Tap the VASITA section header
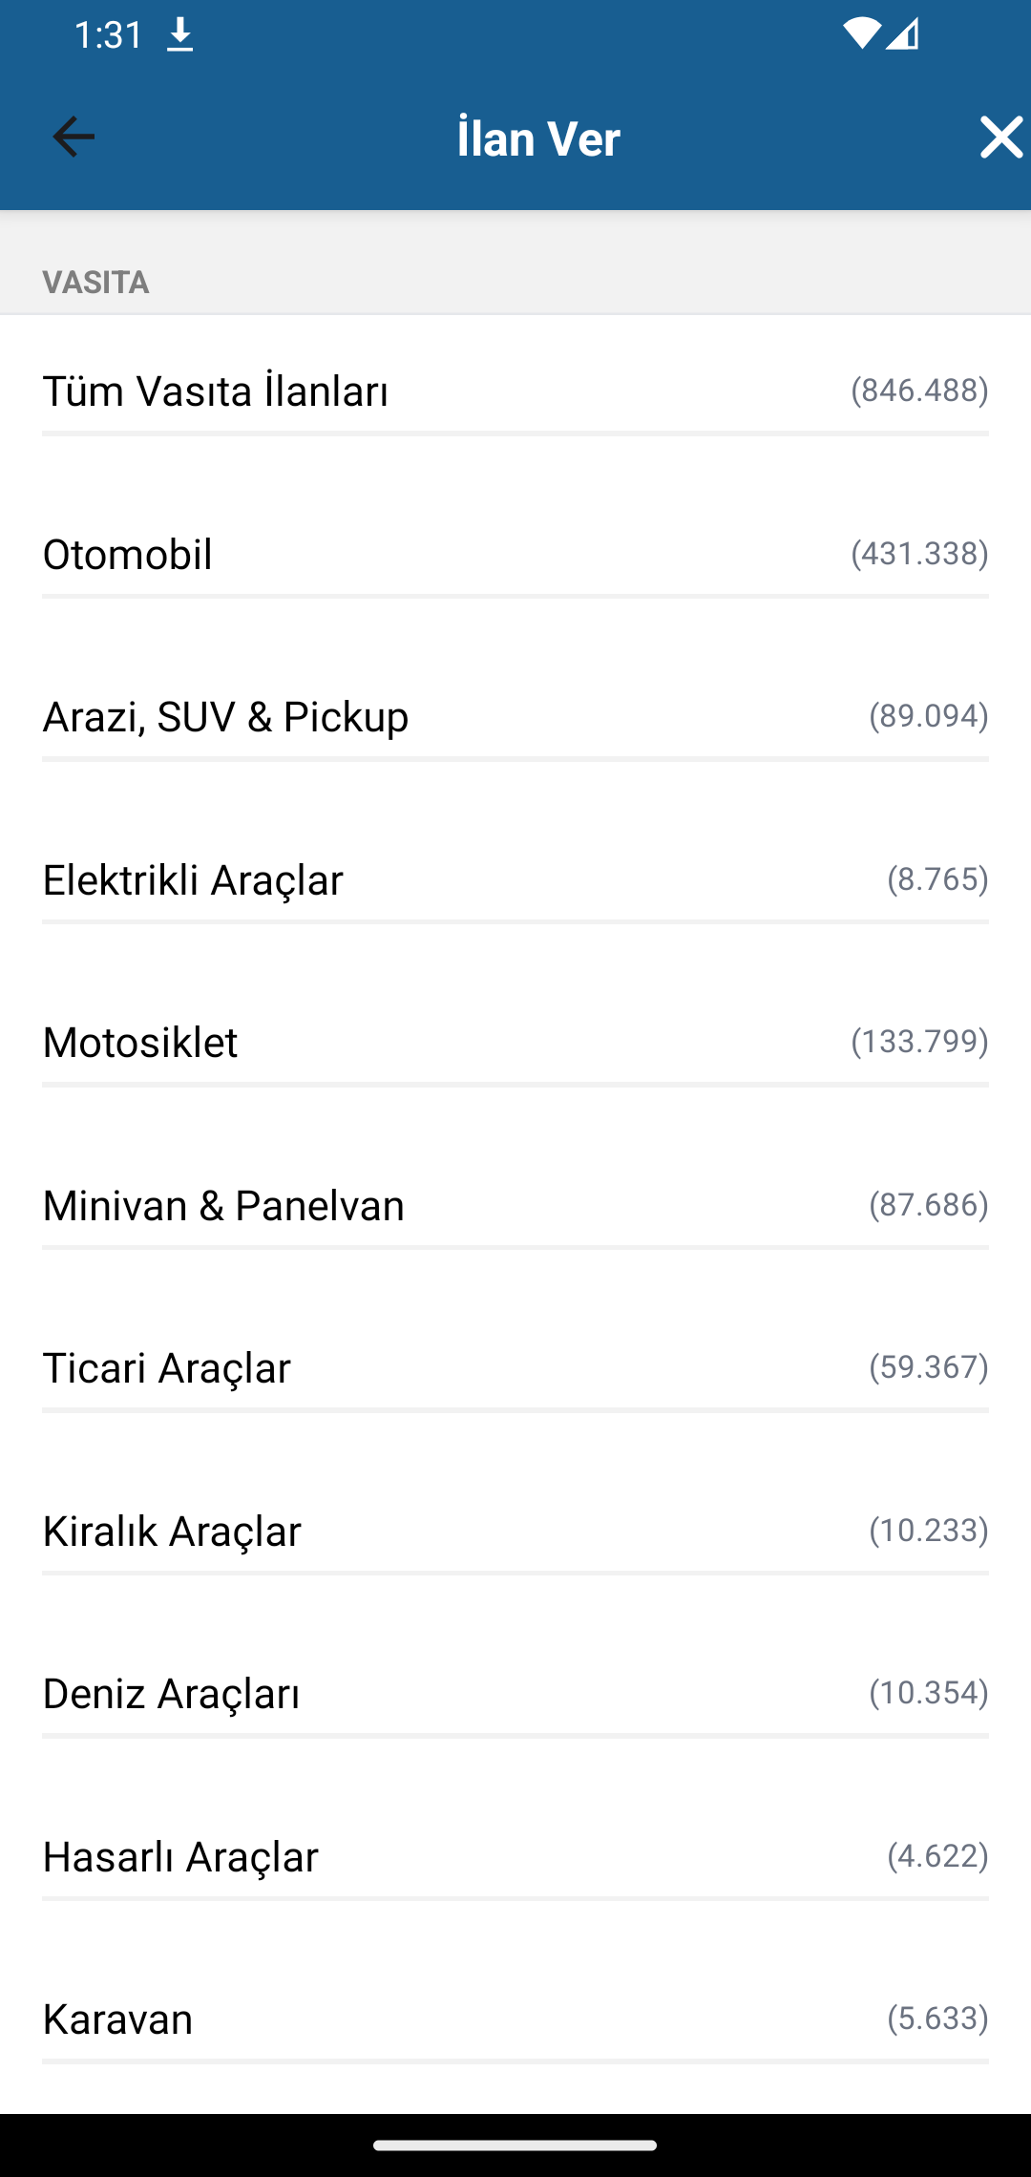The width and height of the screenshot is (1031, 2177). coord(96,283)
